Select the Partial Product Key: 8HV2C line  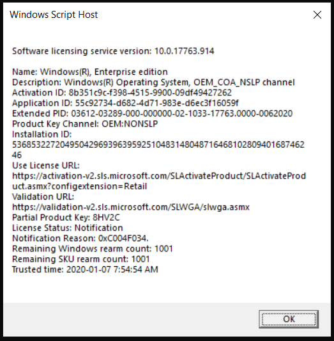[x=66, y=218]
